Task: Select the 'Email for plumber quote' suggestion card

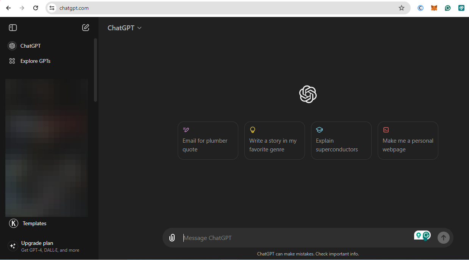Action: (208, 140)
